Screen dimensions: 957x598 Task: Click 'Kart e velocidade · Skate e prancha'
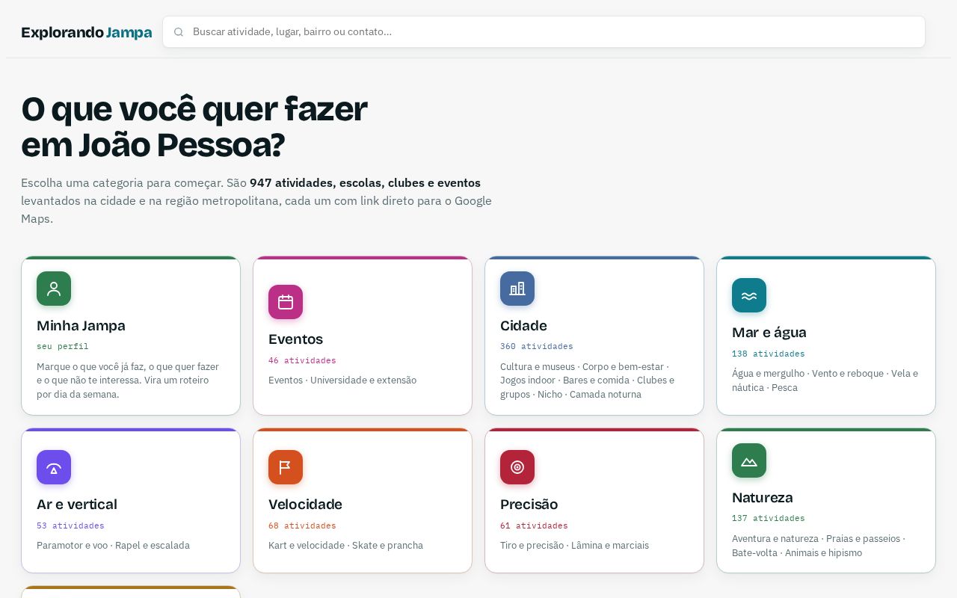345,546
